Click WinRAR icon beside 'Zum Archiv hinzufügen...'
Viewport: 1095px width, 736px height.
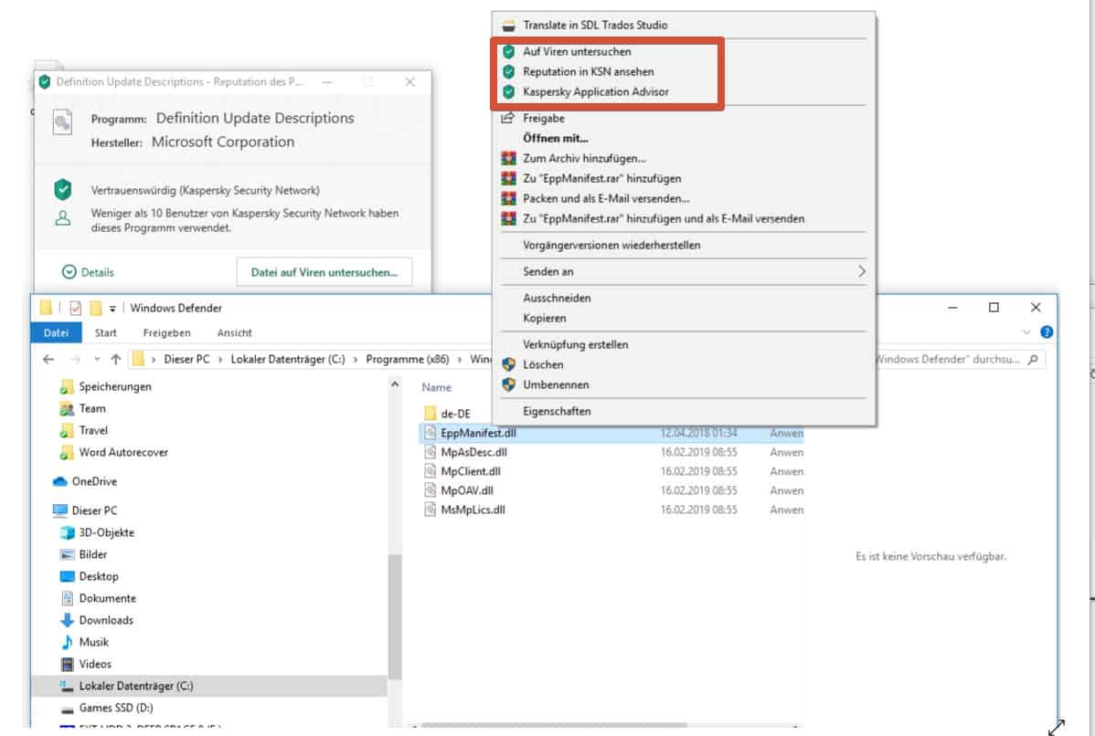[508, 158]
